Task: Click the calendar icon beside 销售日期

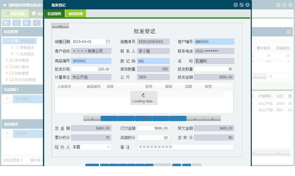Action: [x=108, y=42]
